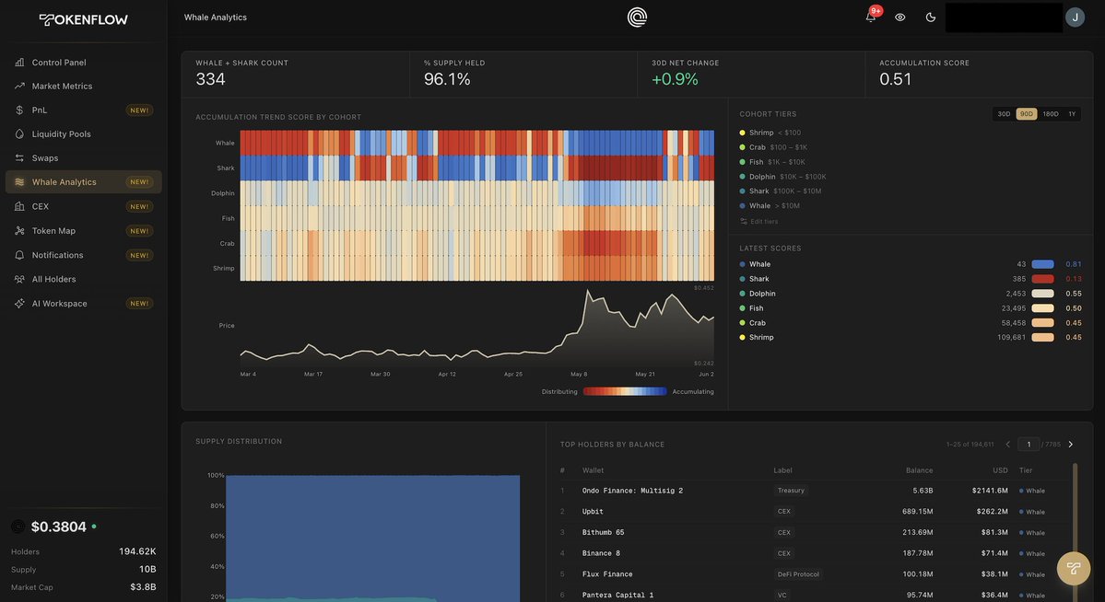Image resolution: width=1105 pixels, height=602 pixels.
Task: Click the Balance column header
Action: 919,470
